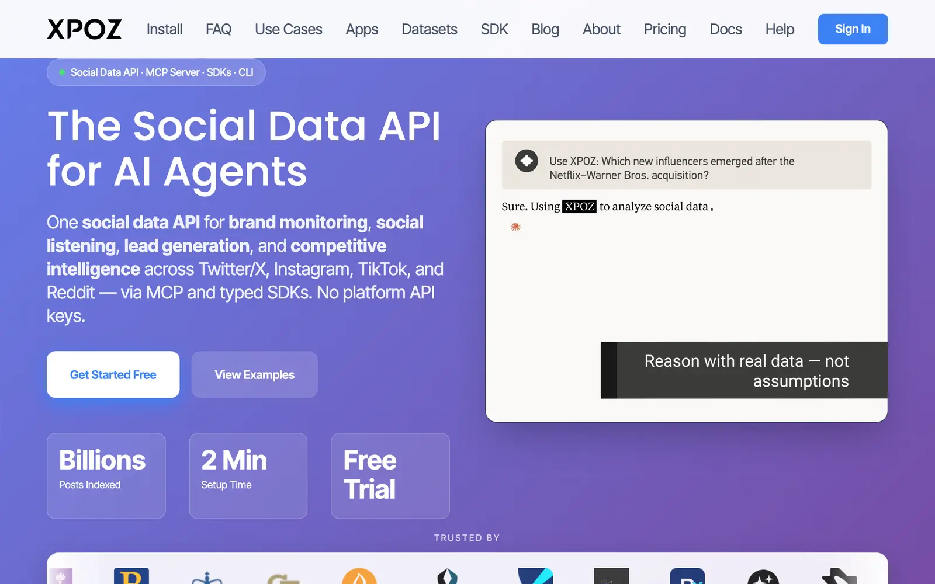Select the Billions Posts Indexed card

[x=106, y=475]
